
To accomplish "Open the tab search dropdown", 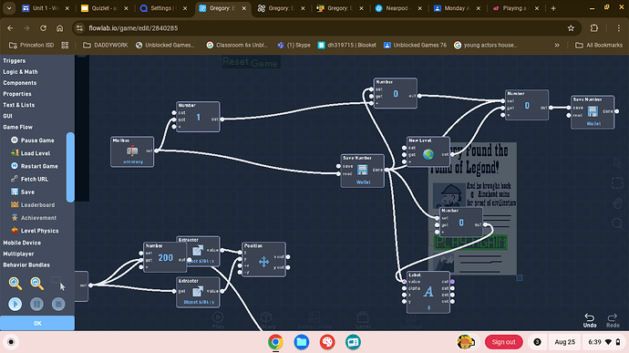I will (x=9, y=8).
